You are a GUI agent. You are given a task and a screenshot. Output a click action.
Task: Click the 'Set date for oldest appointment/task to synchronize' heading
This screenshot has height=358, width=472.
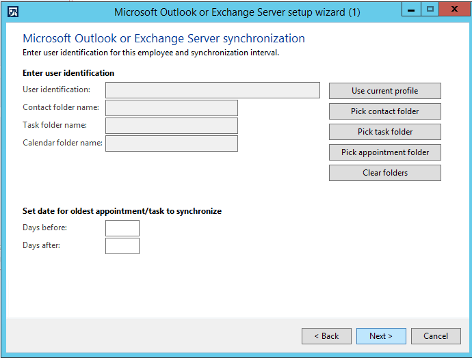pos(122,211)
